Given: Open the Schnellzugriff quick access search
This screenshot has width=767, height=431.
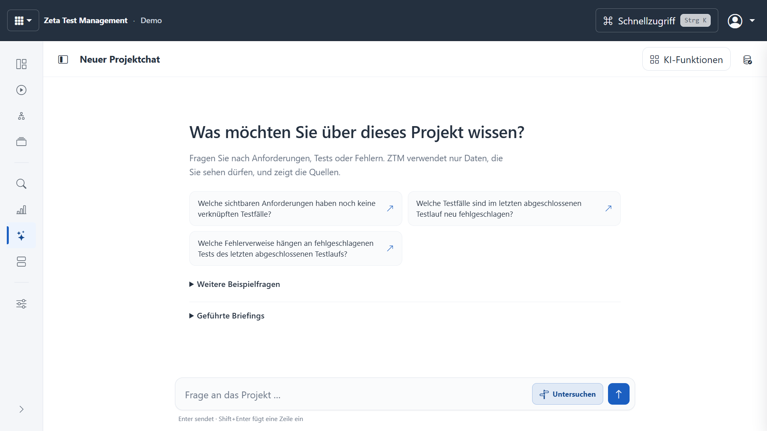Looking at the screenshot, I should click(657, 20).
